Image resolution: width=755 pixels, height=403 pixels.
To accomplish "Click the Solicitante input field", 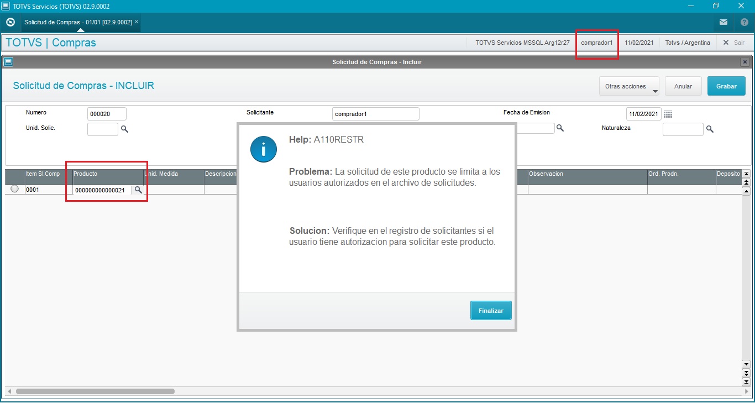I will tap(376, 114).
